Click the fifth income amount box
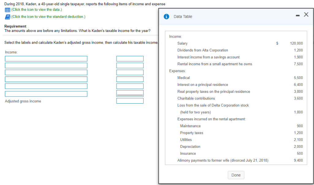 click(130, 86)
